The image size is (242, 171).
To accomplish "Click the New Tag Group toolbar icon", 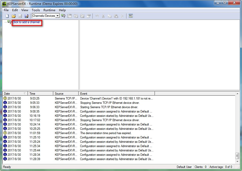I will [x=76, y=16].
